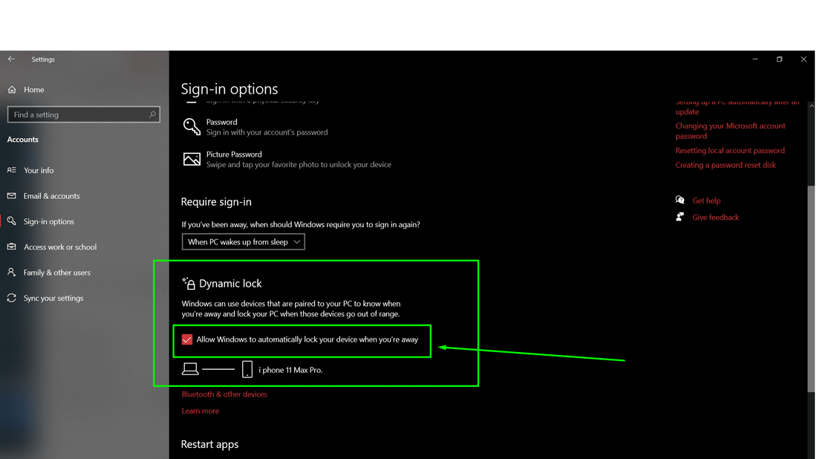Click the Learn more link
The image size is (817, 459).
tap(200, 410)
